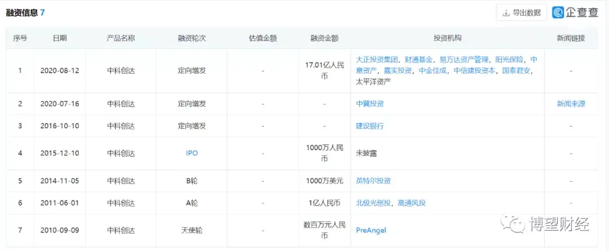Open the 英特尔投资 investor link
609x251 pixels.
[x=373, y=181]
